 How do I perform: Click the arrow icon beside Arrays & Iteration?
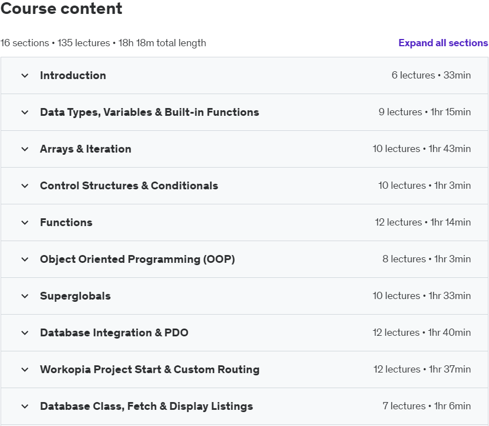pyautogui.click(x=25, y=149)
